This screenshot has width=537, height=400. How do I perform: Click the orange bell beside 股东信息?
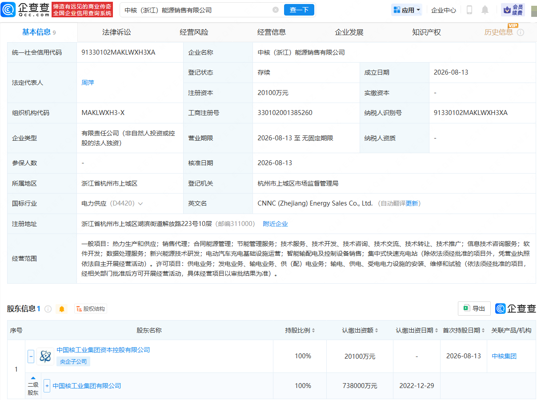[62, 309]
